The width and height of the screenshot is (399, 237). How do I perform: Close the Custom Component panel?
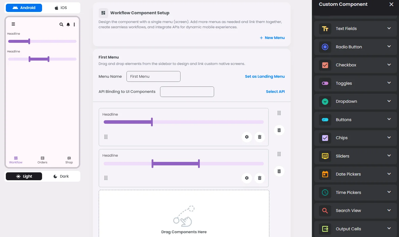391,4
